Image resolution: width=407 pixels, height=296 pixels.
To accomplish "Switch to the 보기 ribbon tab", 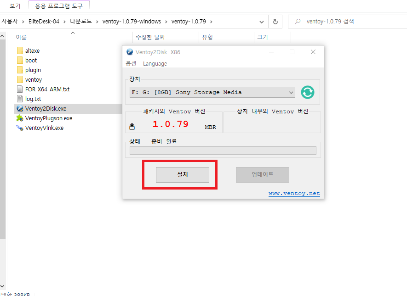I will click(15, 6).
